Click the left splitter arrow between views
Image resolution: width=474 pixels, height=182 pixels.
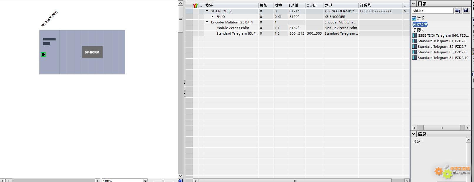pyautogui.click(x=184, y=83)
